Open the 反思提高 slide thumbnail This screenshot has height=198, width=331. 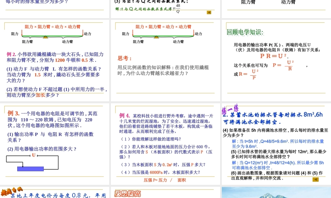(x=165, y=192)
